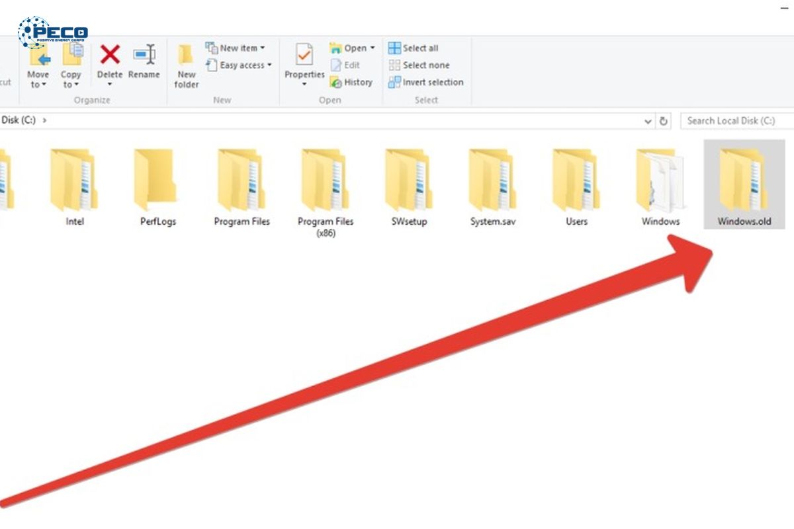Click the Edit ribbon item
794x529 pixels.
tap(345, 65)
